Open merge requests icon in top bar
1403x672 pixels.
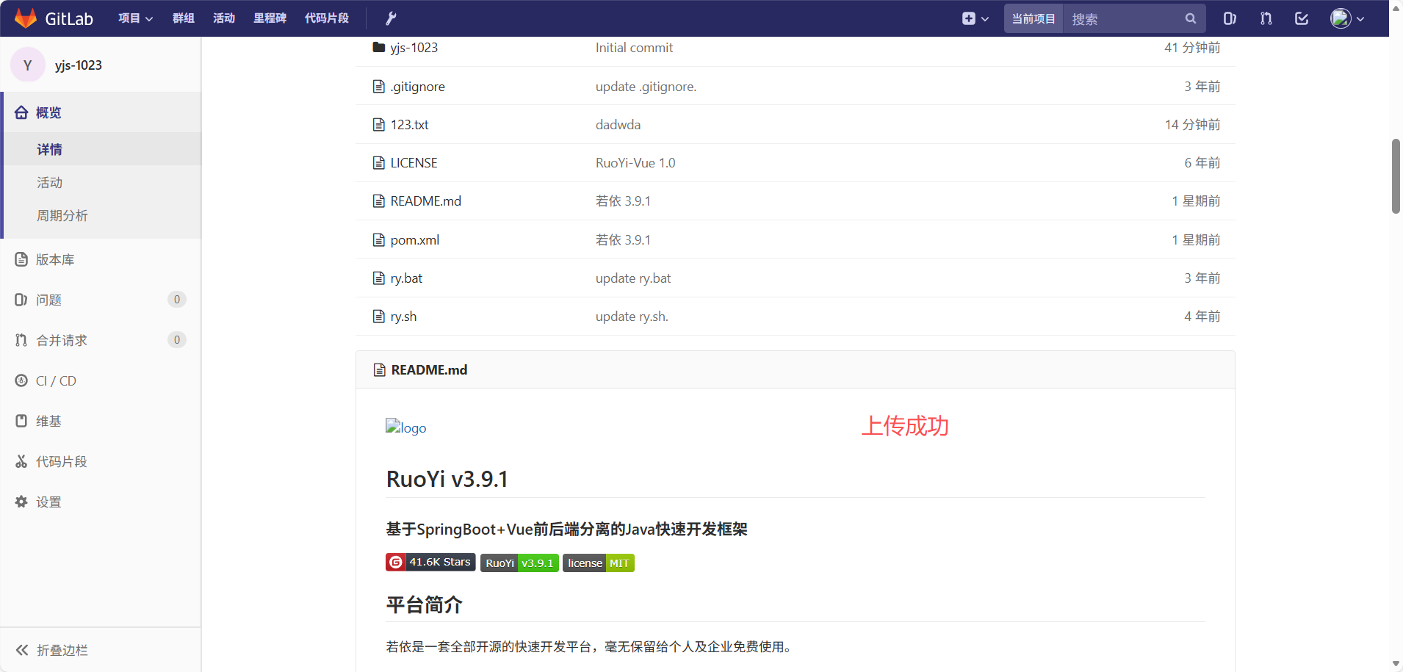click(1266, 18)
